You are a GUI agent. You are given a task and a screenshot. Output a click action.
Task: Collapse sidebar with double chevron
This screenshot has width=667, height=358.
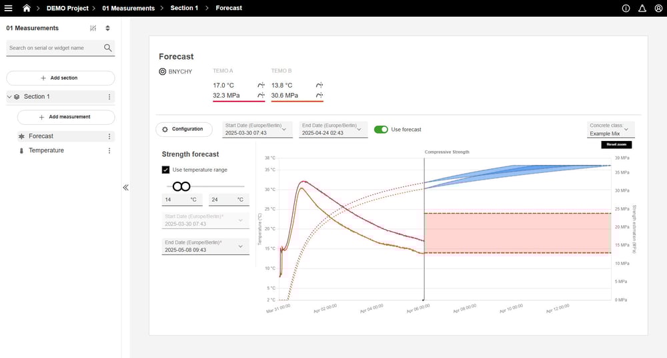click(125, 188)
